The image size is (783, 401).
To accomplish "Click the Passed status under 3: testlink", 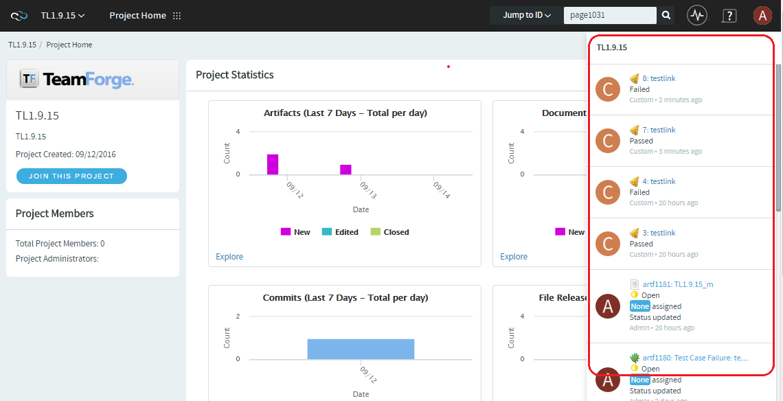I will click(x=642, y=244).
